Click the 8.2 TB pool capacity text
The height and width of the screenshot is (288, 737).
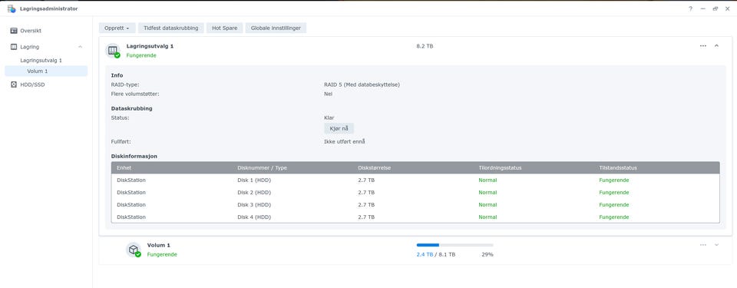pyautogui.click(x=425, y=46)
